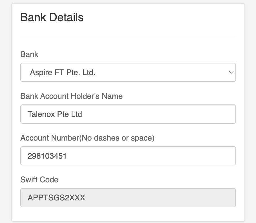Image resolution: width=256 pixels, height=223 pixels.
Task: Click the "Bank" field label
Action: 29,54
